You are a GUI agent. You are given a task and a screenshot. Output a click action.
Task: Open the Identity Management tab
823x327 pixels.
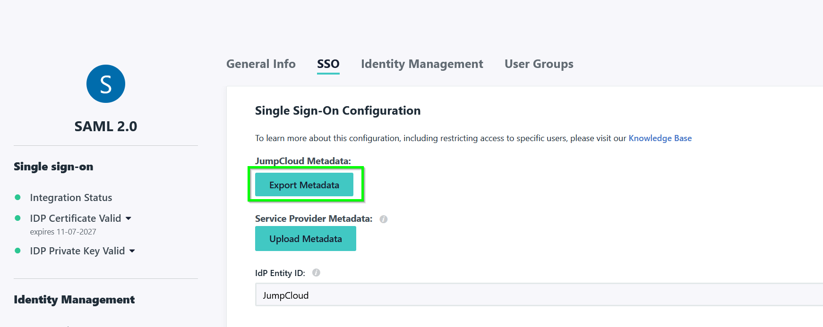[422, 64]
